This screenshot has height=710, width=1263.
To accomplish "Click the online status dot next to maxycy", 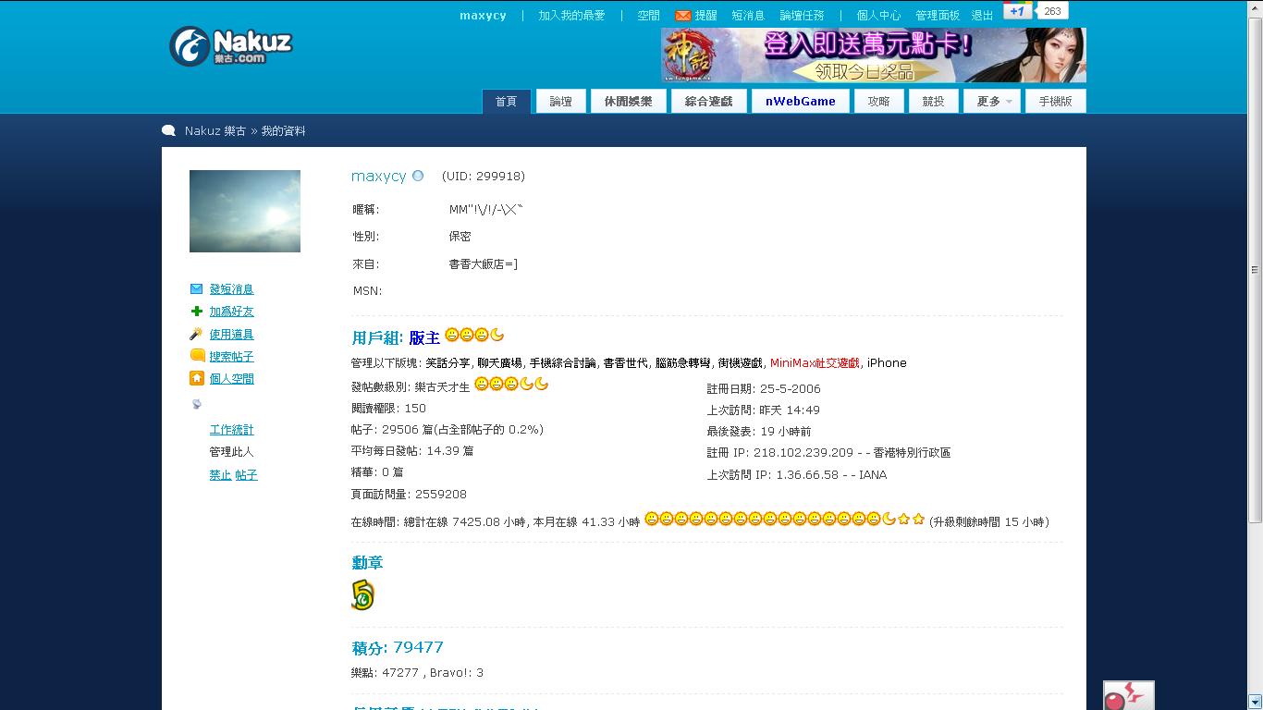I will point(418,176).
